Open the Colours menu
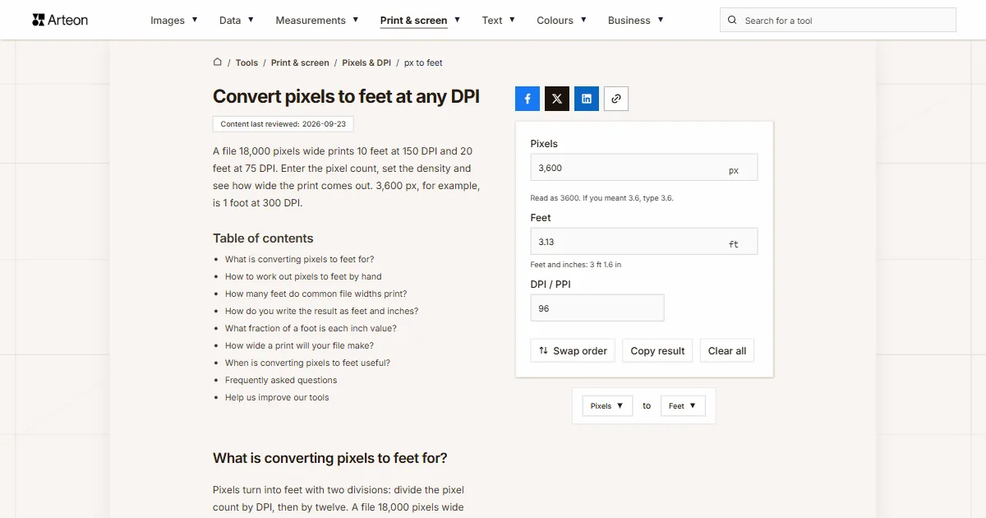 click(x=561, y=21)
